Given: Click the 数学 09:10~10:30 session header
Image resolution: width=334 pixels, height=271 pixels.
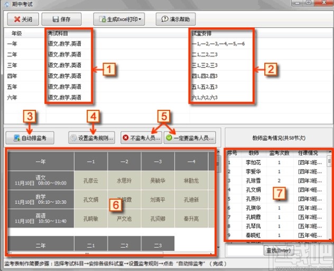Looking at the screenshot, I should [x=41, y=199].
